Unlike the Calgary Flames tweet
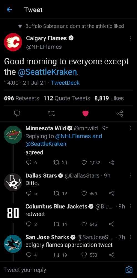The width and height of the screenshot is (137, 278). [x=85, y=113]
